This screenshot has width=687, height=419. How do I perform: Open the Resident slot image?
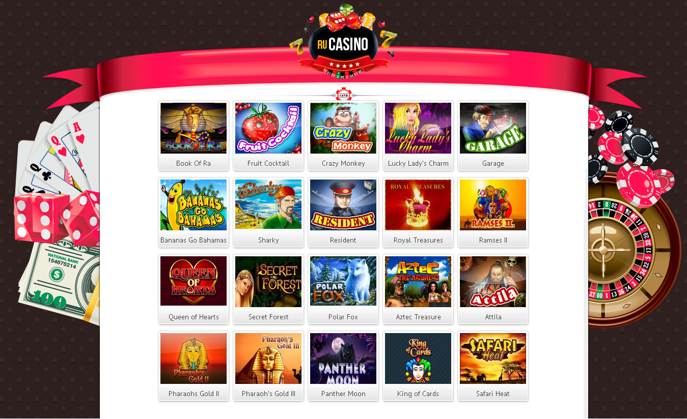coord(343,205)
